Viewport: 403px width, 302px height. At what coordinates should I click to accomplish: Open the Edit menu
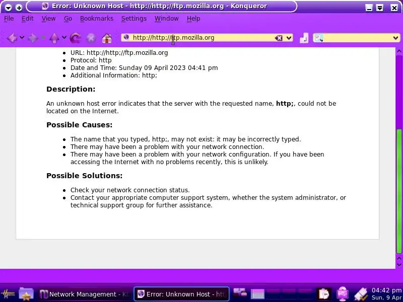point(27,19)
